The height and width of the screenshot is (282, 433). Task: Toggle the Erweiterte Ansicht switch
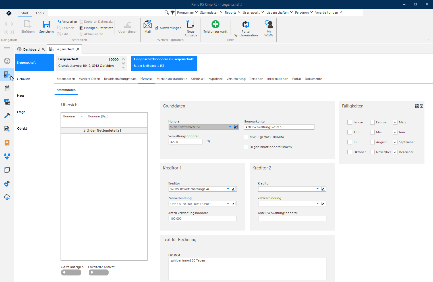pyautogui.click(x=99, y=272)
